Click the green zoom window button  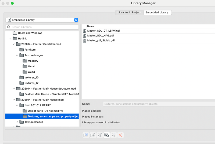point(12,3)
